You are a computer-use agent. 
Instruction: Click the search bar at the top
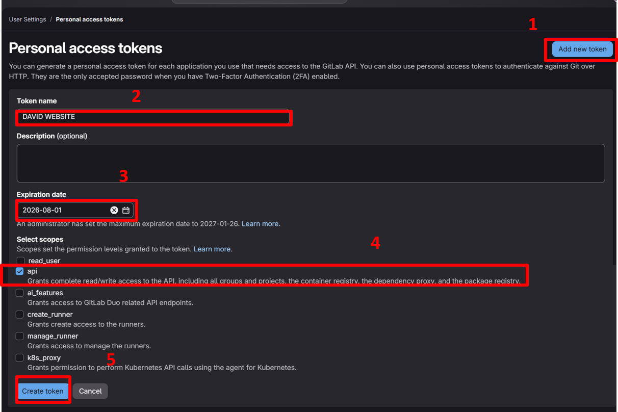259,3
